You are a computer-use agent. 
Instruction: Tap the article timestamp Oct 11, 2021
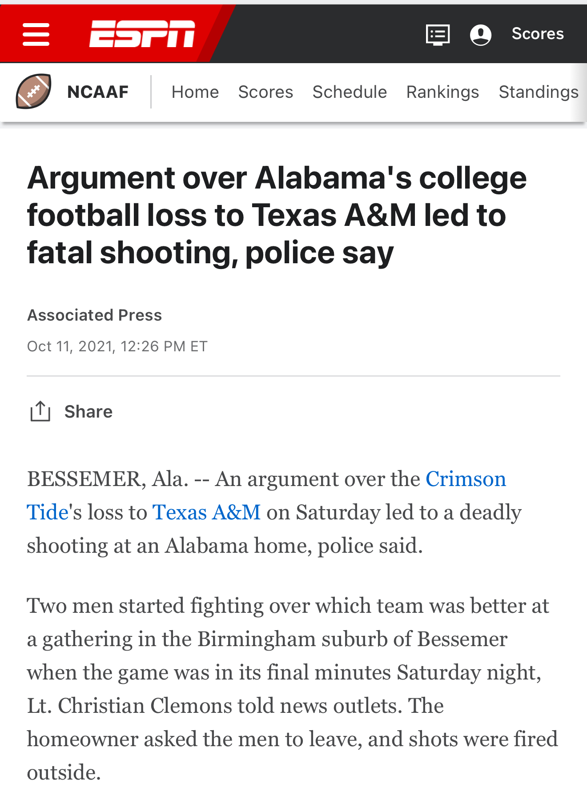click(x=117, y=346)
